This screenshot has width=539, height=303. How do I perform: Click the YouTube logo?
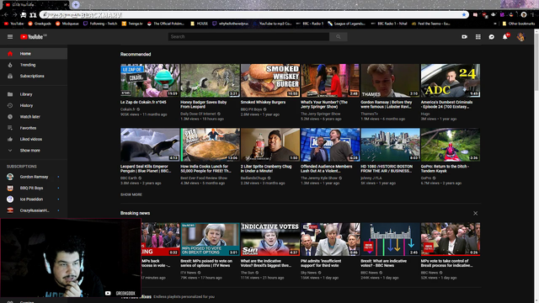pos(32,37)
